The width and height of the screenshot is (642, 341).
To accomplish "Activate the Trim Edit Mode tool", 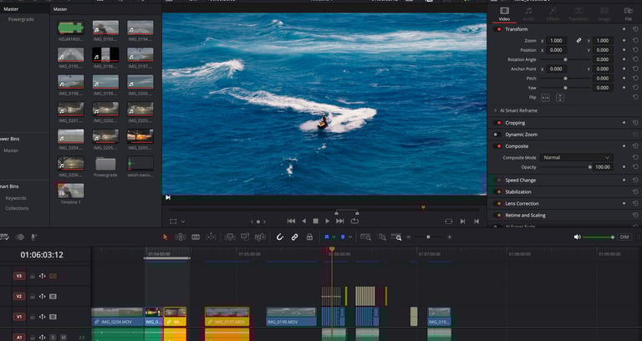I will pos(181,237).
